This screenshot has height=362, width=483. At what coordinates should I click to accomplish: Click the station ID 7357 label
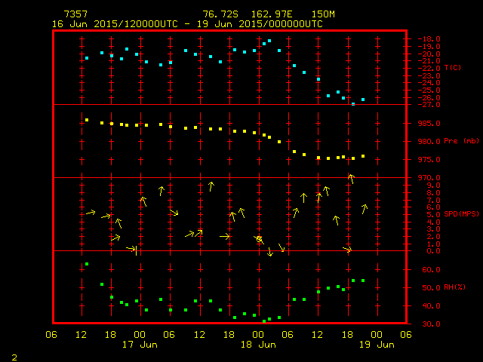click(x=76, y=14)
